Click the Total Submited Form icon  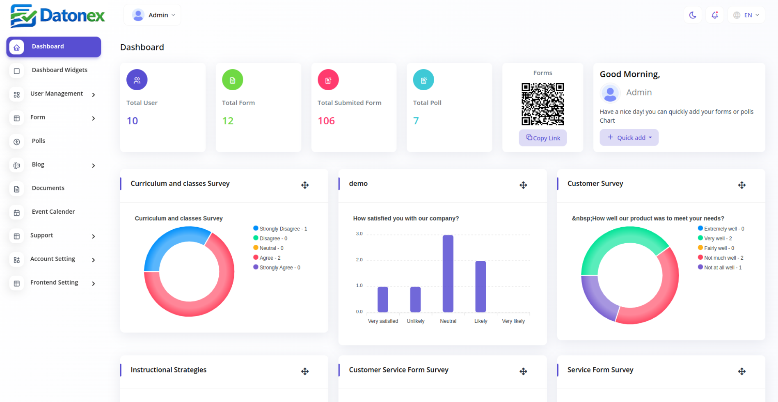[x=328, y=80]
